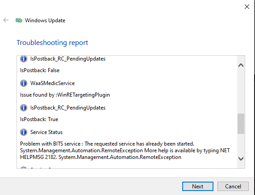Select the WaaSMedicService entry text

[53, 83]
